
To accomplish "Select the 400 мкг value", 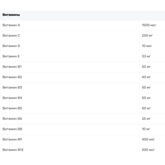I will point(148,139).
